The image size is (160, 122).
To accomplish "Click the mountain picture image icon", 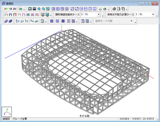I will (x=34, y=9).
